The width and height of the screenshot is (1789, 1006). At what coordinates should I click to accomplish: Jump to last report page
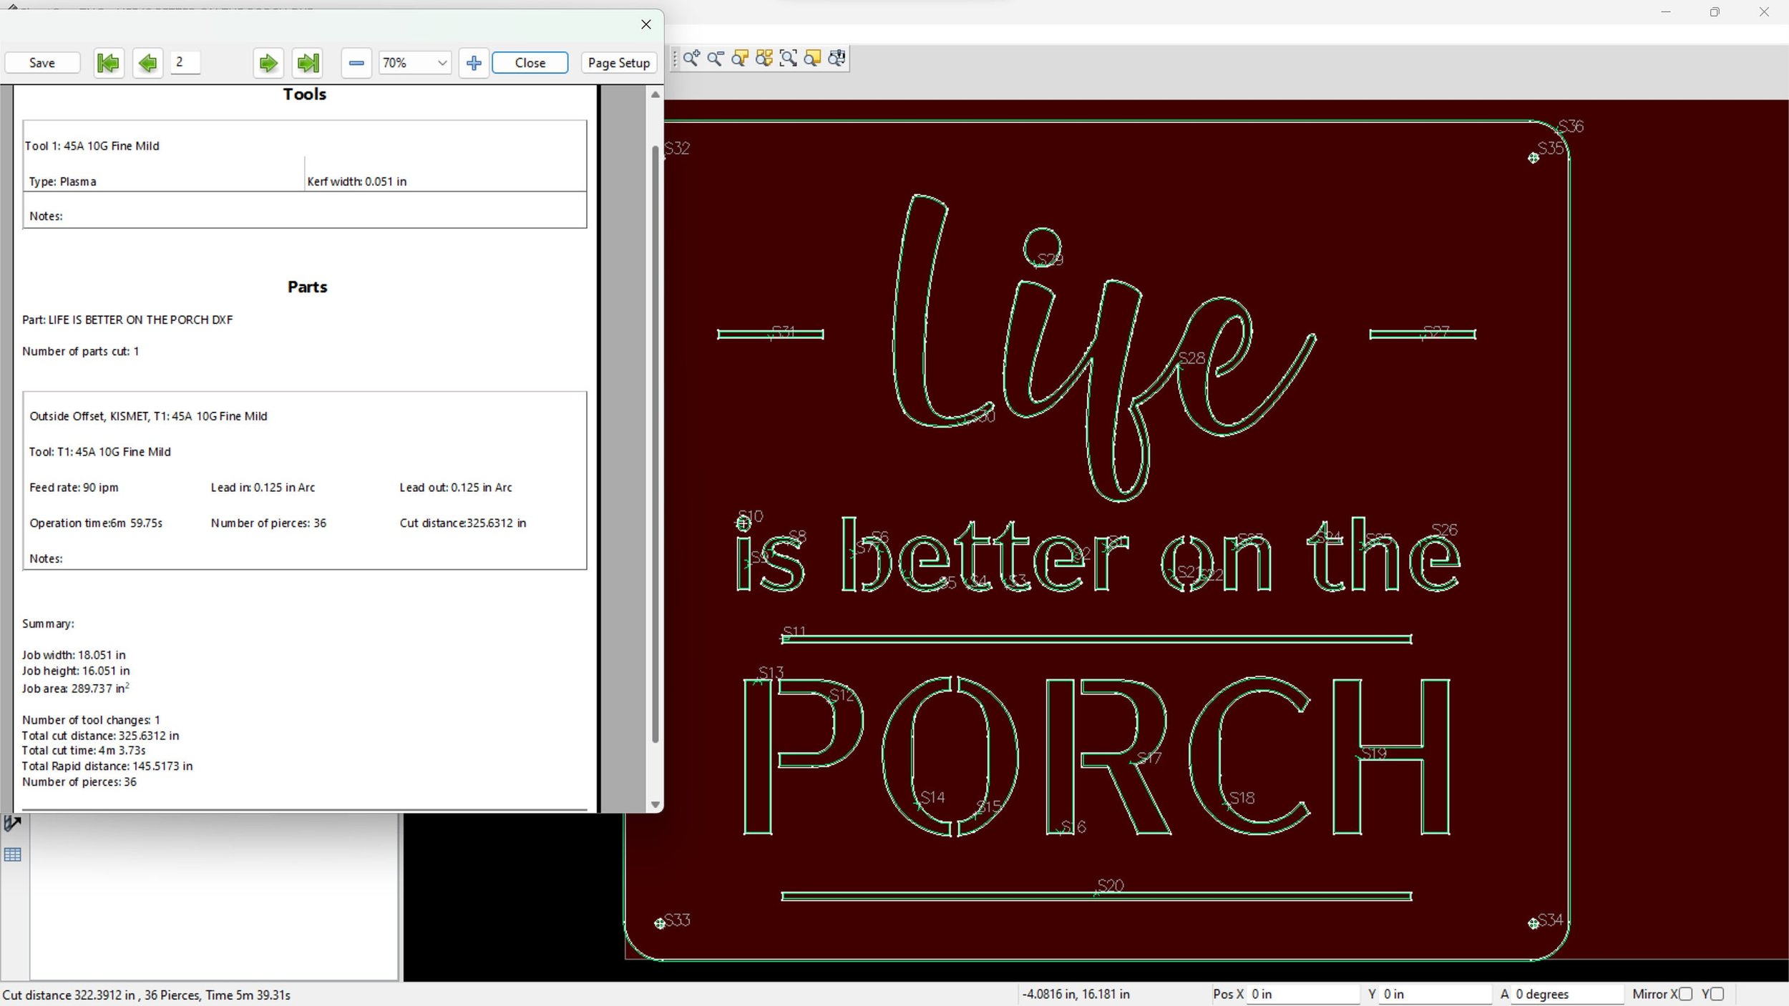(x=308, y=63)
